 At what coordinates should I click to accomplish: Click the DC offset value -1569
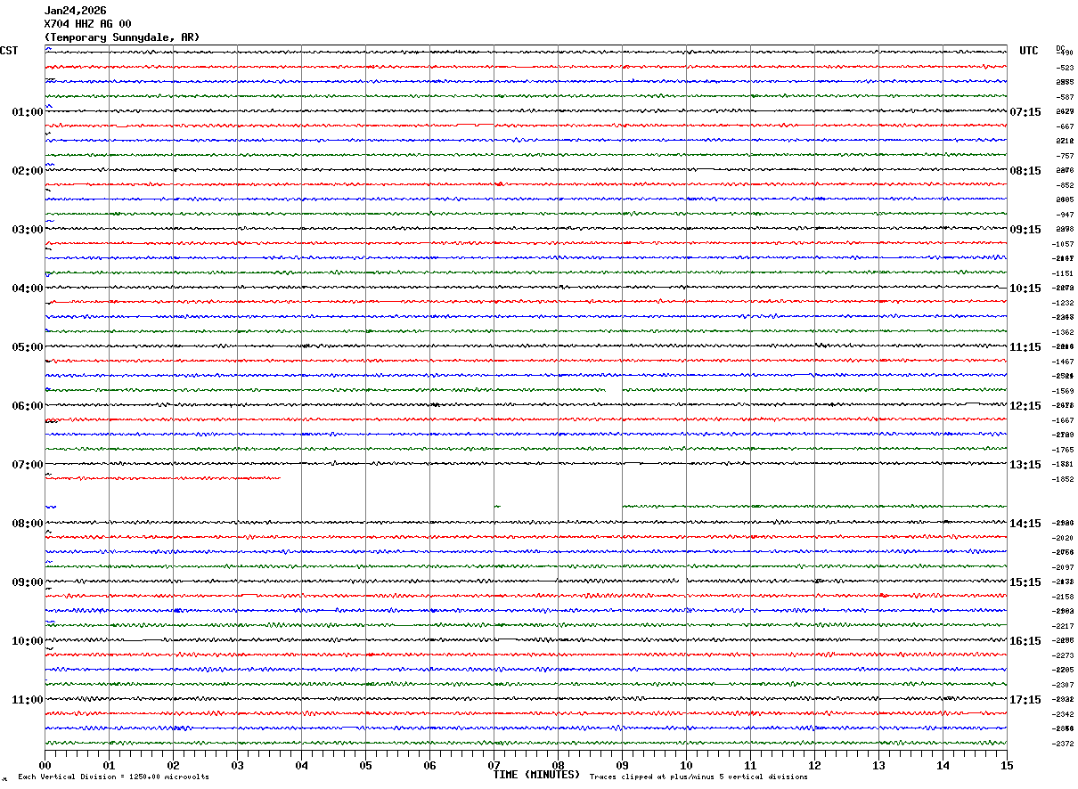(x=1064, y=391)
